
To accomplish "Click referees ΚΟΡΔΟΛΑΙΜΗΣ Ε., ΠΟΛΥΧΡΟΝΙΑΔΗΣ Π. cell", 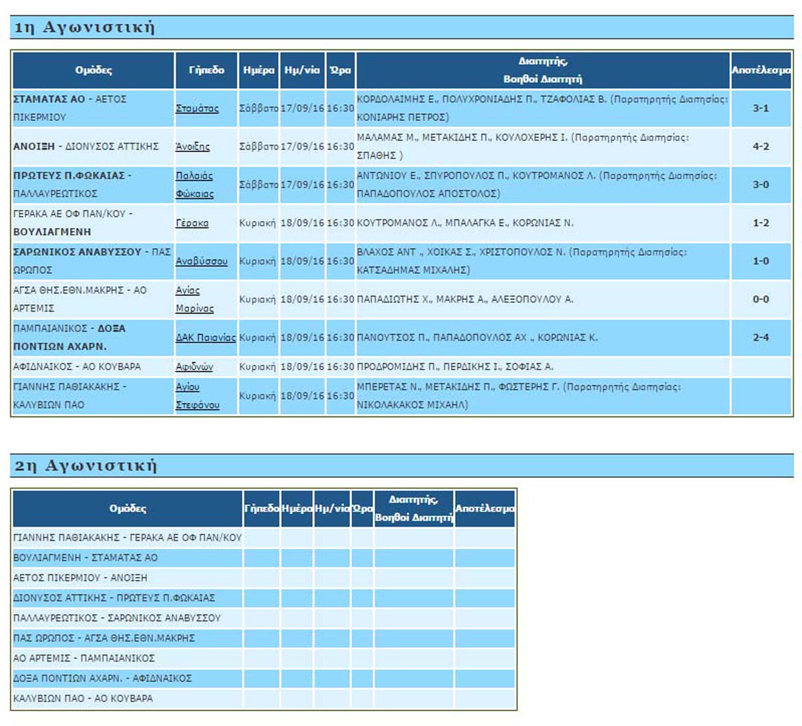I will [x=543, y=108].
